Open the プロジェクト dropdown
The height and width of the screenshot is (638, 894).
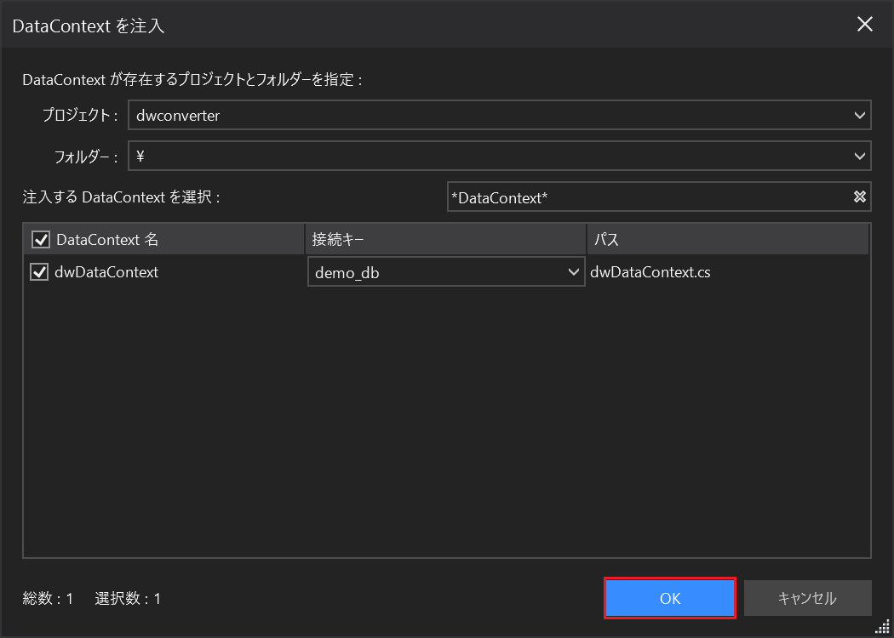pos(860,115)
